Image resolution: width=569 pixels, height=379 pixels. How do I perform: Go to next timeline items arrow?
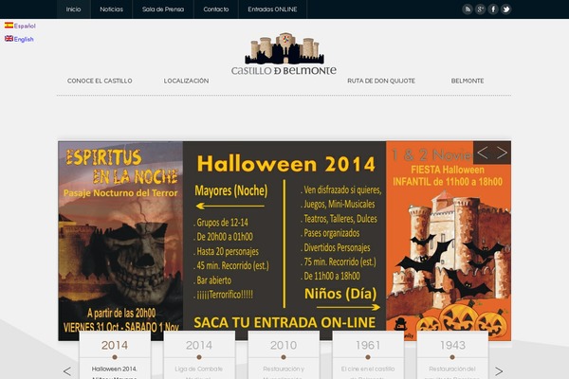click(499, 371)
